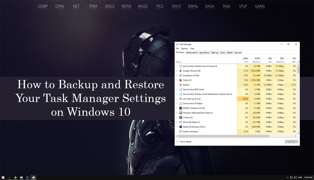Expand the xmr-stak-cpu.exe (2) process group

point(177,99)
